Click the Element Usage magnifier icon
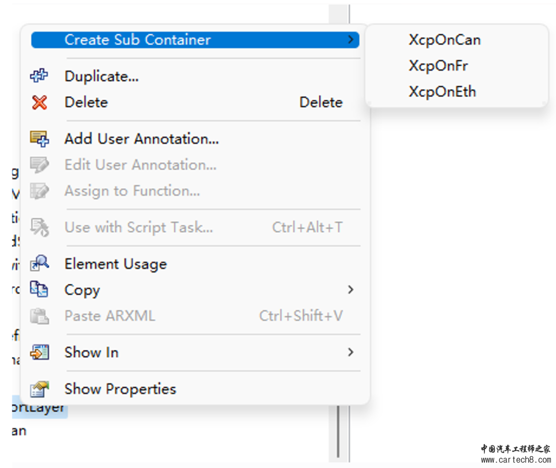This screenshot has width=556, height=468. pos(39,264)
